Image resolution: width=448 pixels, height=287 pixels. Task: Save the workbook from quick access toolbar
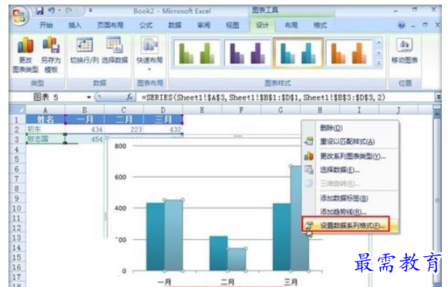point(39,11)
